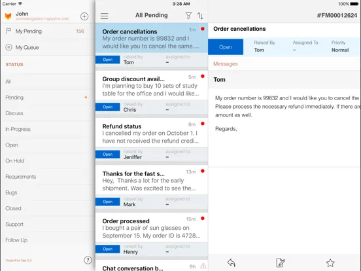Tap Open status button in ticket detail
361x271 pixels.
point(226,47)
